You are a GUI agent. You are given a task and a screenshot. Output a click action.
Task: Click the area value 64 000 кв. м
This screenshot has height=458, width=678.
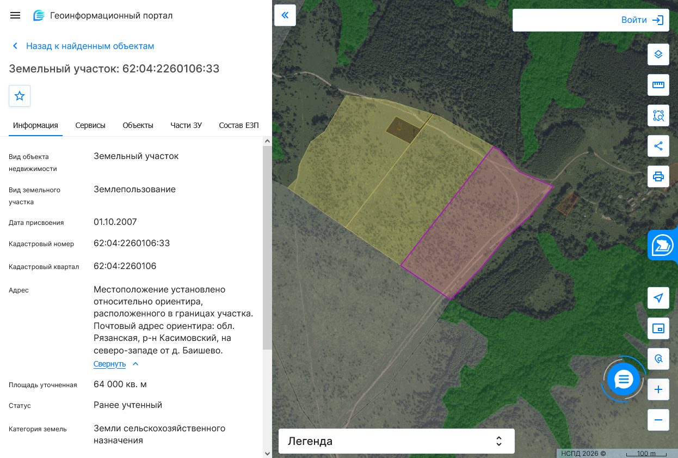120,384
